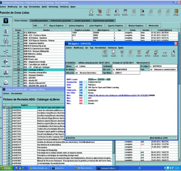
Task: Click Exportar icon in Bib Registro window
Action: [156, 53]
